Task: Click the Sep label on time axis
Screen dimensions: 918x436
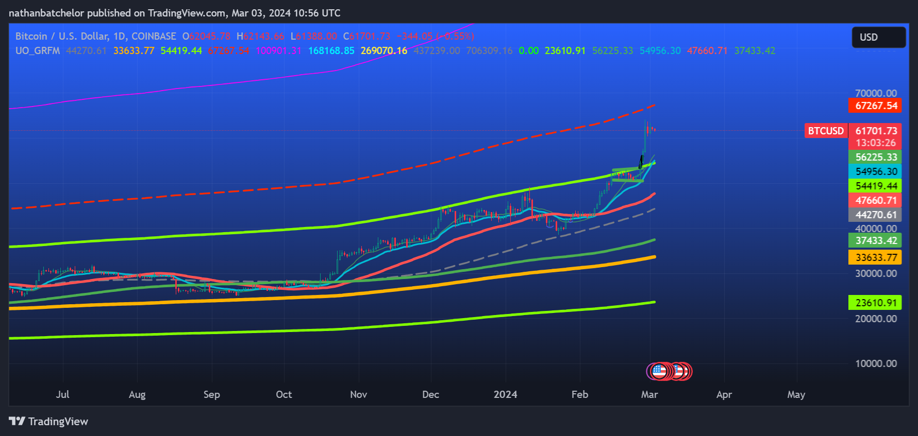Action: (x=211, y=394)
